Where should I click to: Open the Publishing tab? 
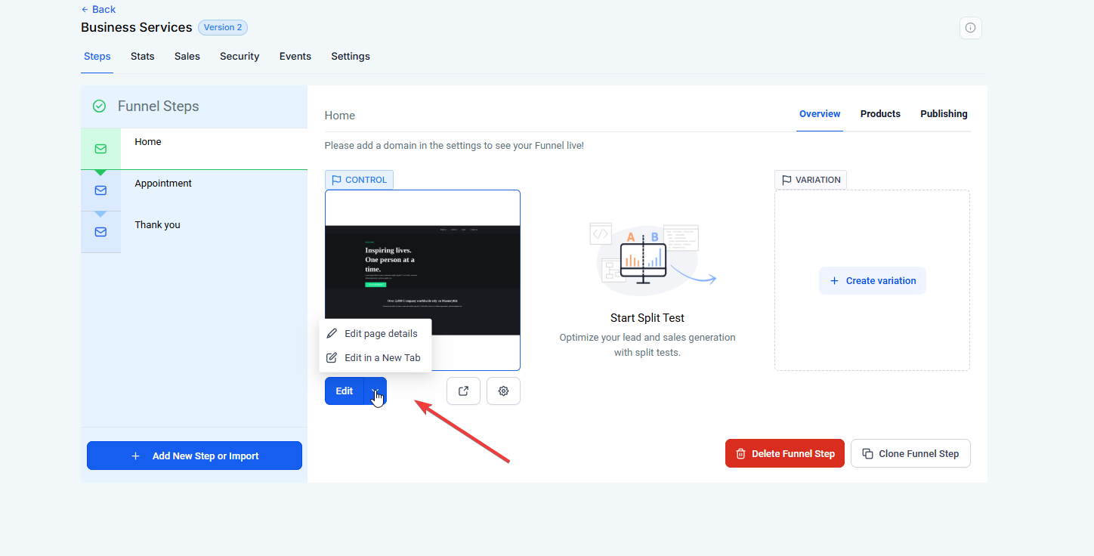(x=944, y=114)
